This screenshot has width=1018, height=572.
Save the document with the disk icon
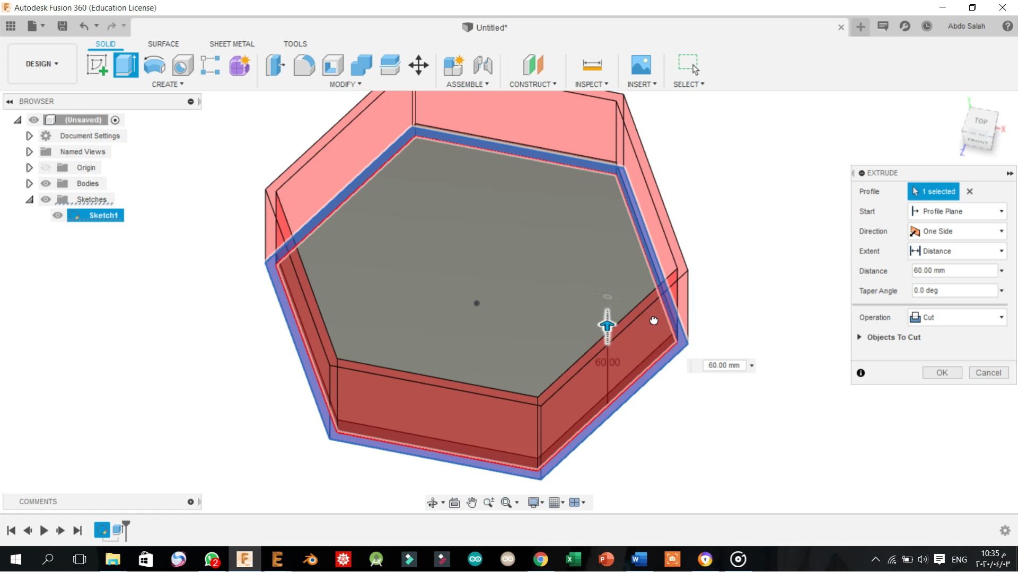(62, 26)
